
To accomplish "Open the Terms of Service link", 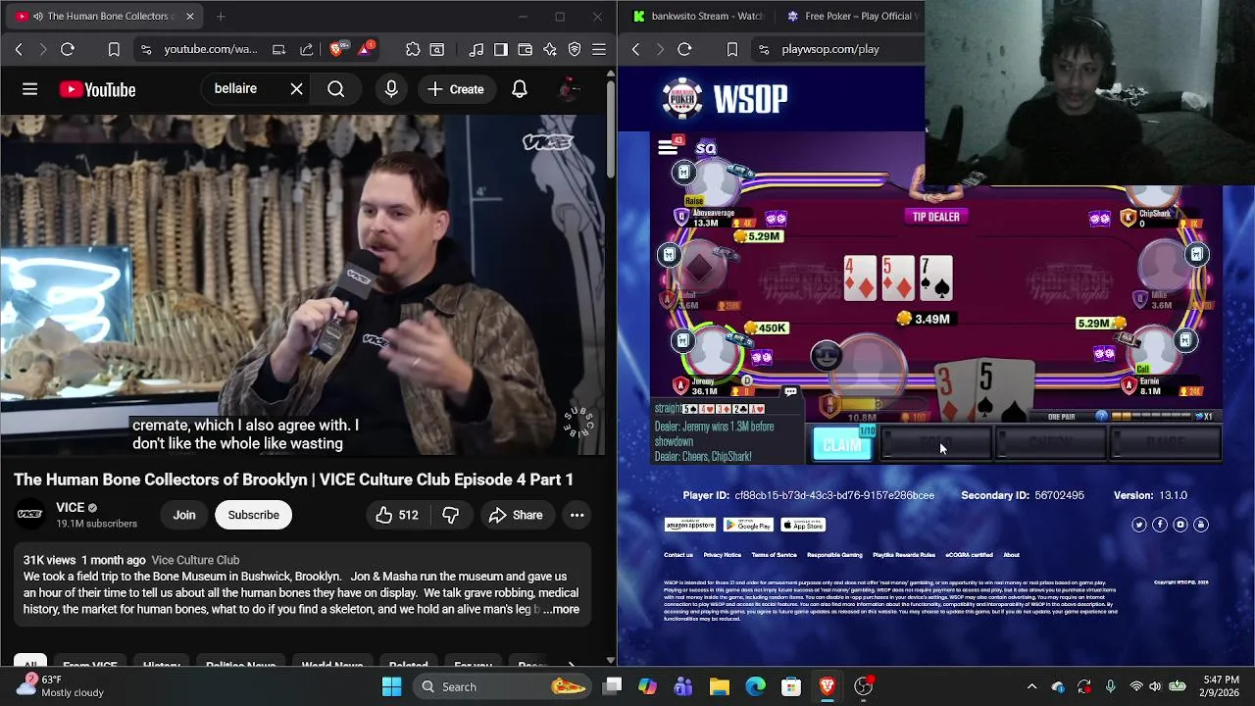I will point(774,555).
